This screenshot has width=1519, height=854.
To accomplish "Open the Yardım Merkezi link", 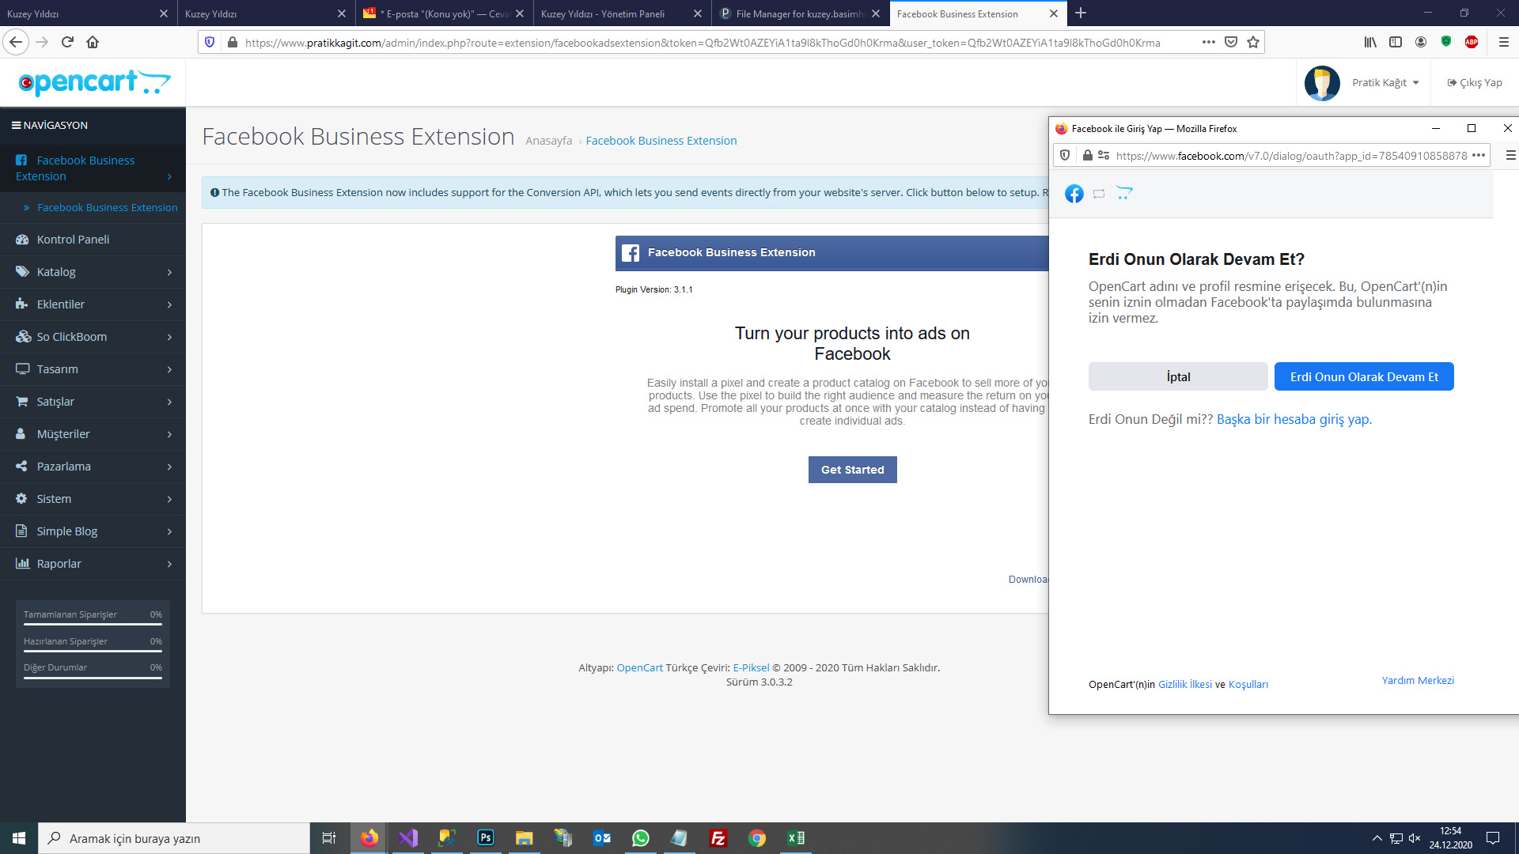I will click(1418, 680).
